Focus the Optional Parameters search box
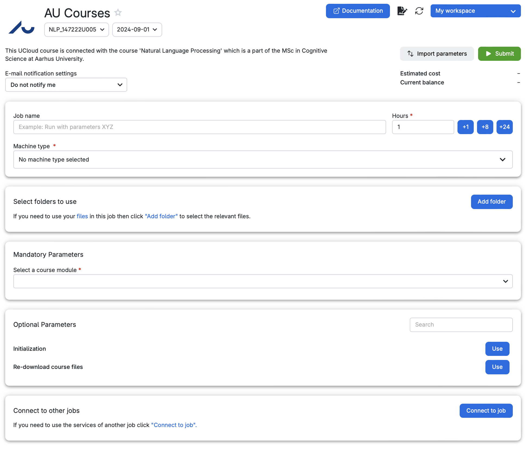Viewport: 525px width, 449px height. click(x=461, y=325)
